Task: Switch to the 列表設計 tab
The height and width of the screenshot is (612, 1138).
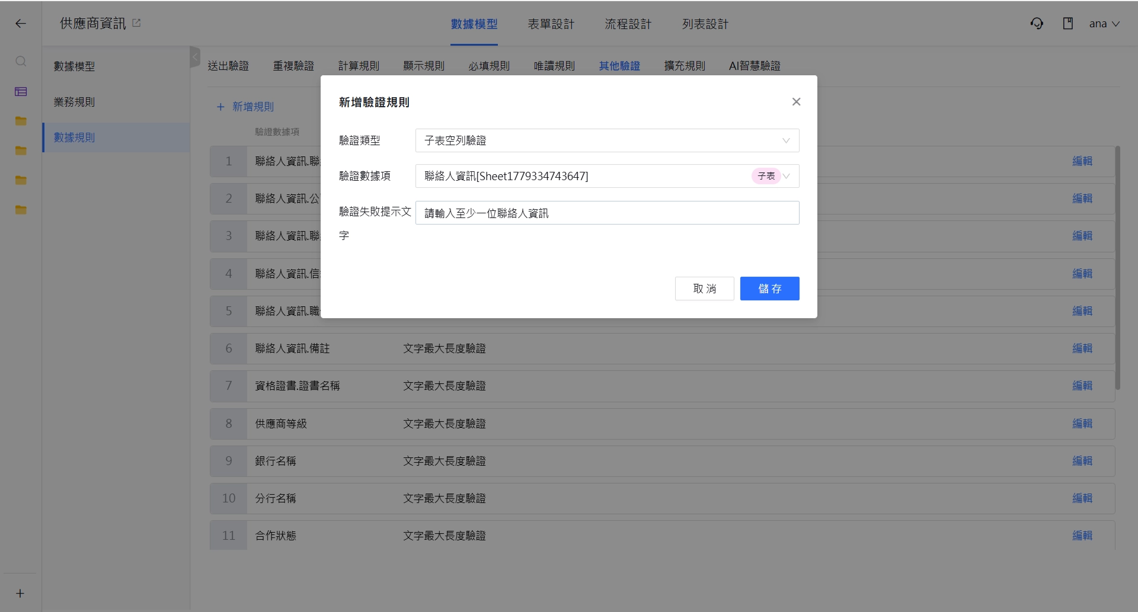Action: 705,24
